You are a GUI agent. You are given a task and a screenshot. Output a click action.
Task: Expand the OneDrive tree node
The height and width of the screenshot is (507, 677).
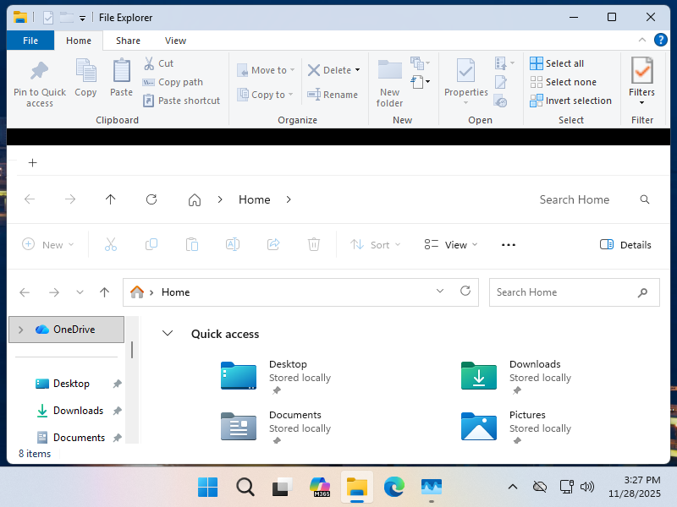pos(20,330)
